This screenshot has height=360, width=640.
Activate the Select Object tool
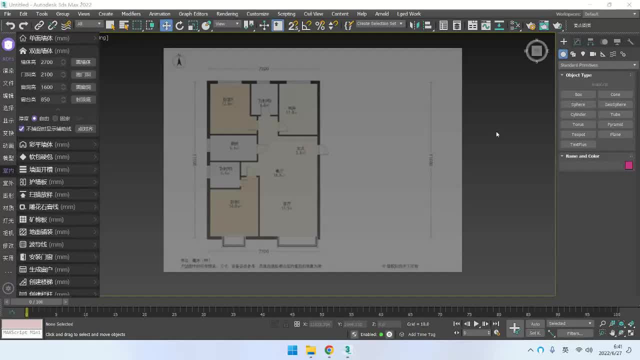click(x=110, y=25)
